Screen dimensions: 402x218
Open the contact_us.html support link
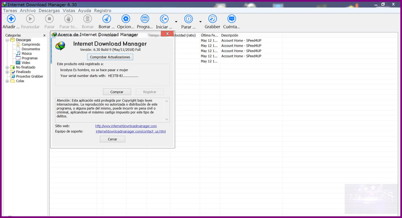coord(131,131)
